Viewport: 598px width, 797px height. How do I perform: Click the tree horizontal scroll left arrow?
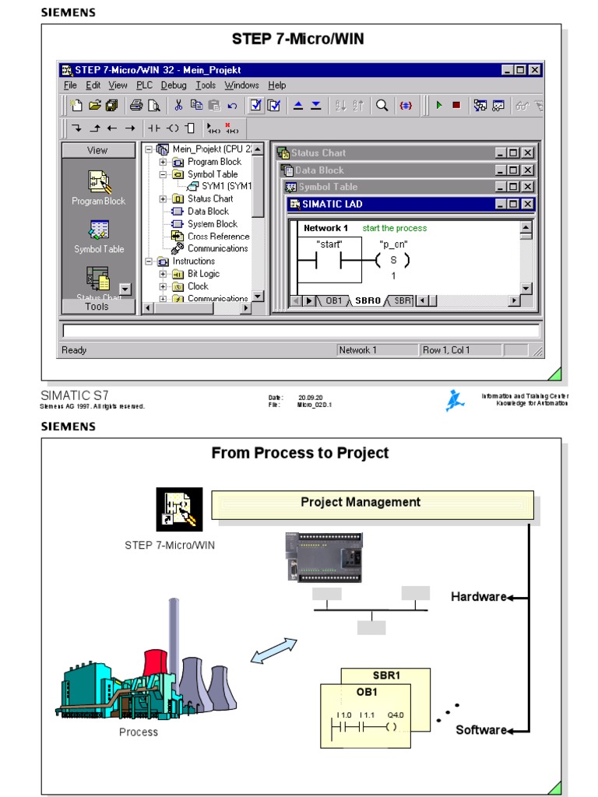[147, 307]
